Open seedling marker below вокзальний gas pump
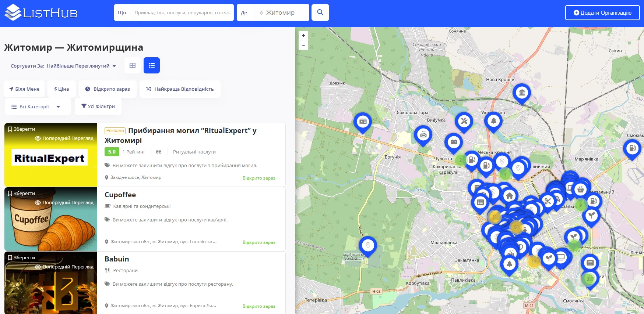Screen dimensions: 644x314 (591, 216)
